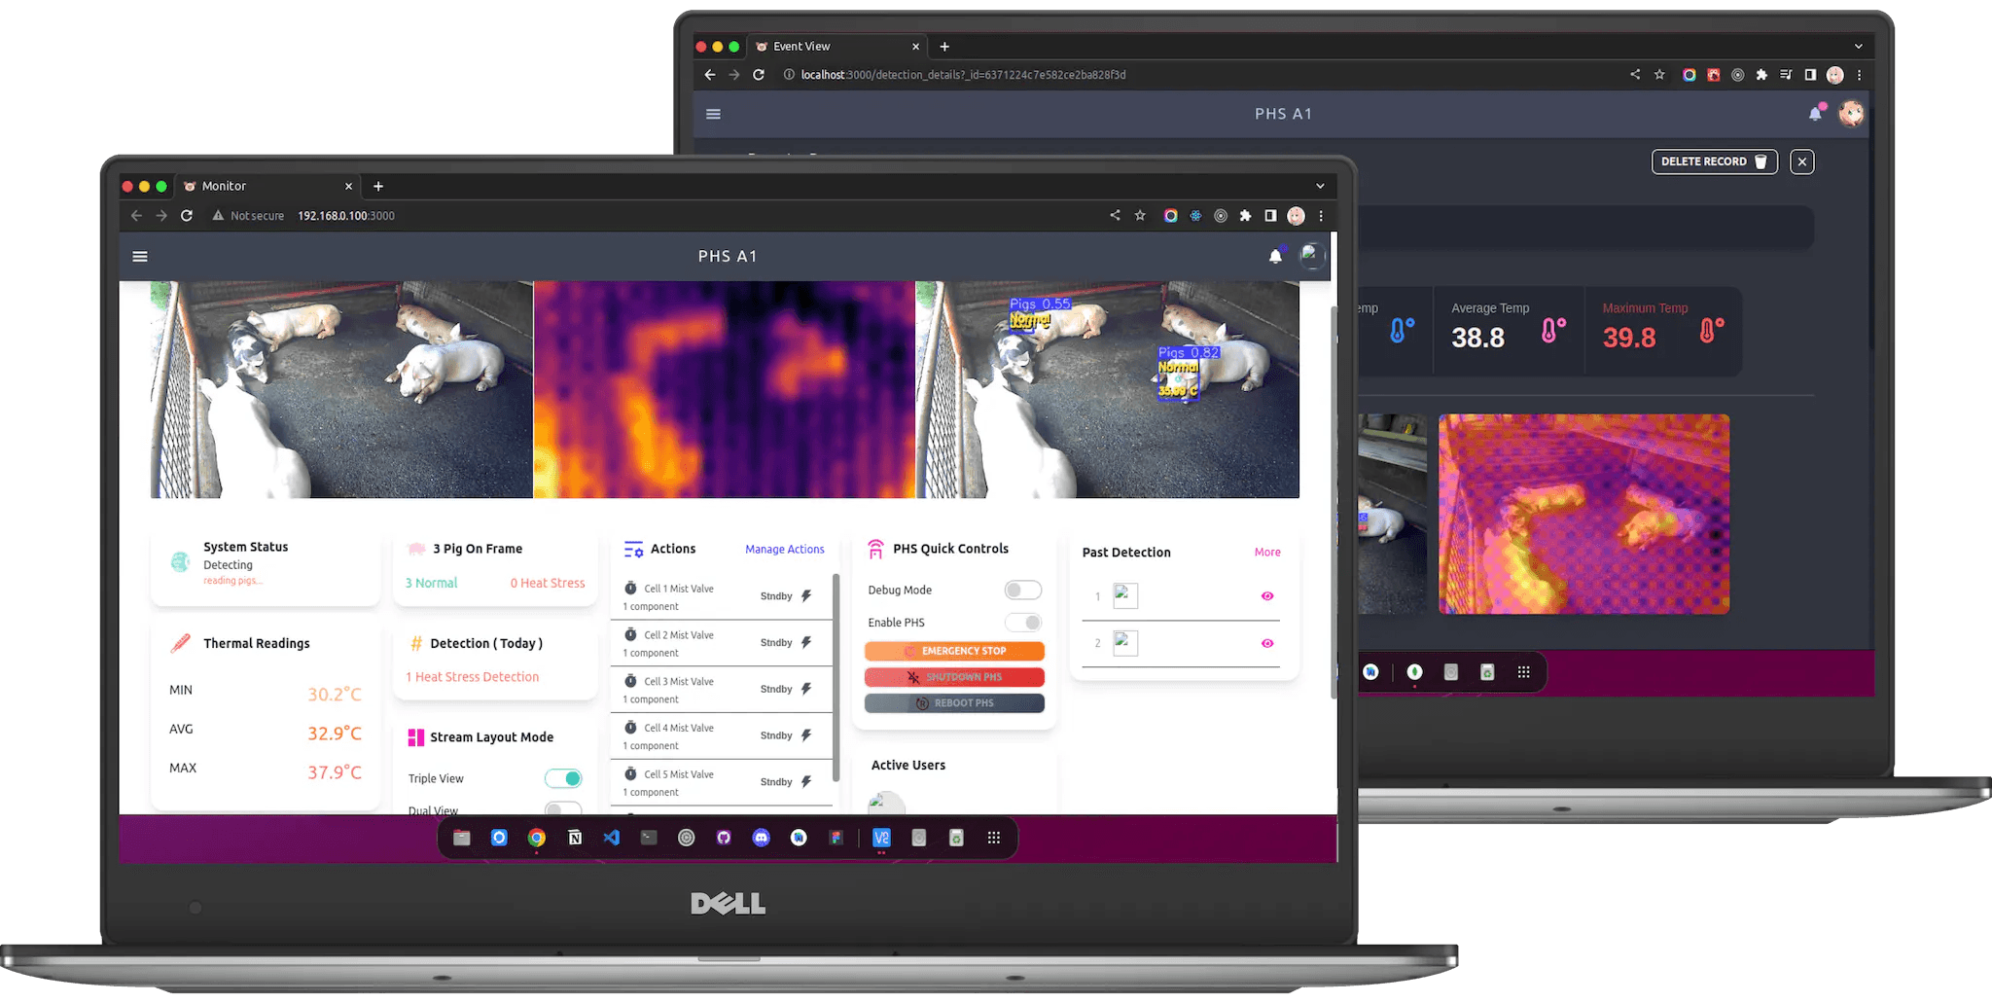Click profile avatar in Event View app header
This screenshot has width=1992, height=1003.
pos(1851,114)
